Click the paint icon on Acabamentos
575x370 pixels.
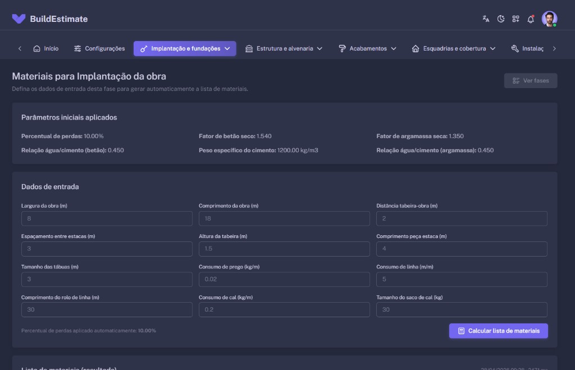tap(342, 48)
